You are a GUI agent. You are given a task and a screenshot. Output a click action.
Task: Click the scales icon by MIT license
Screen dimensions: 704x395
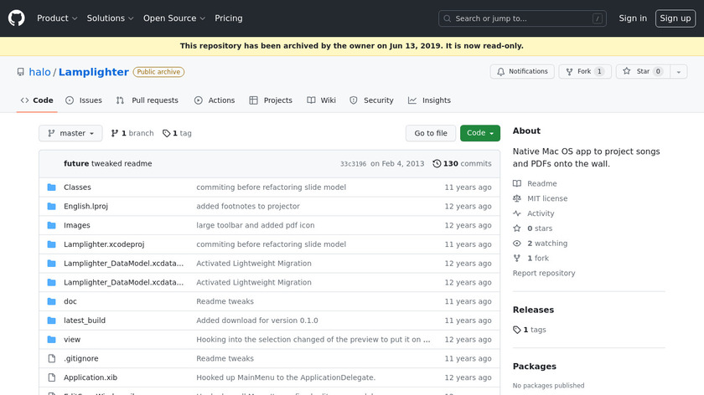point(517,198)
